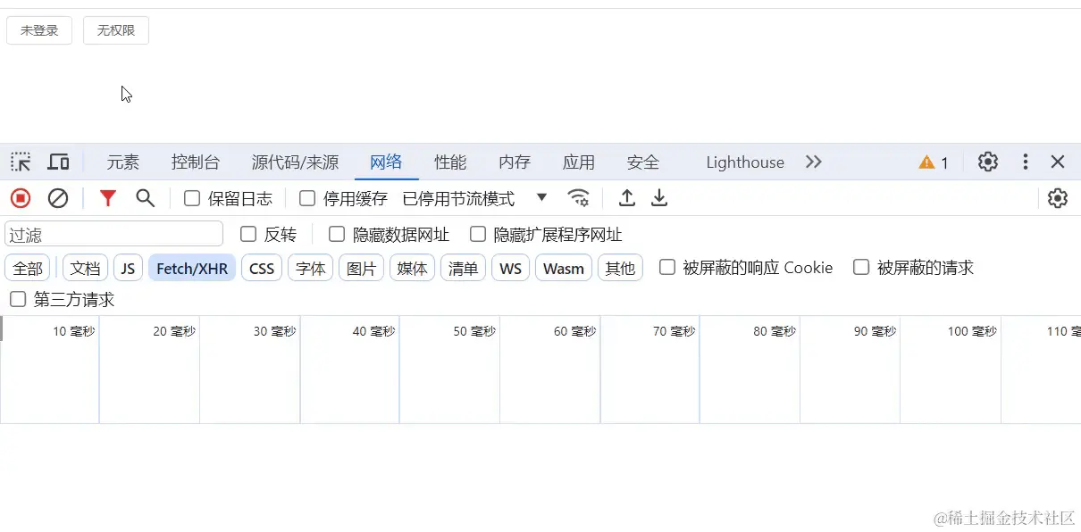1081x532 pixels.
Task: Clear the network requests list
Action: (x=58, y=198)
